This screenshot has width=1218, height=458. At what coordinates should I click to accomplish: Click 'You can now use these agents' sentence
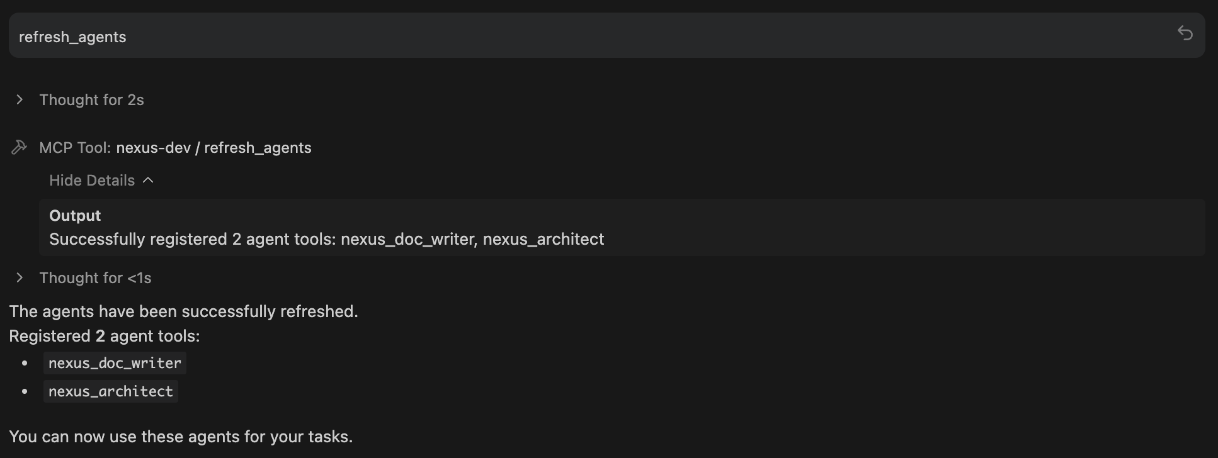(x=181, y=437)
